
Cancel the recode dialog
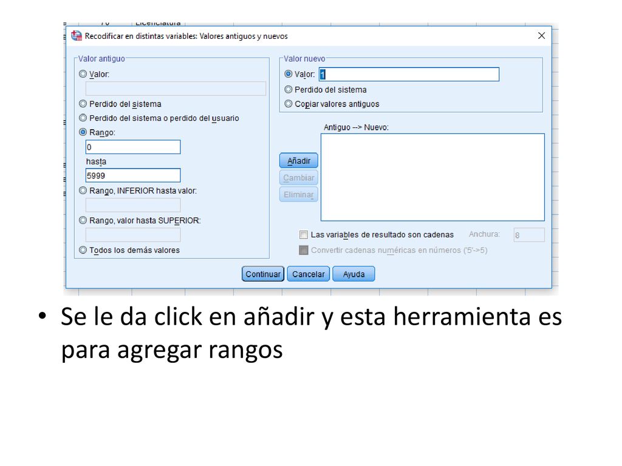tap(308, 274)
